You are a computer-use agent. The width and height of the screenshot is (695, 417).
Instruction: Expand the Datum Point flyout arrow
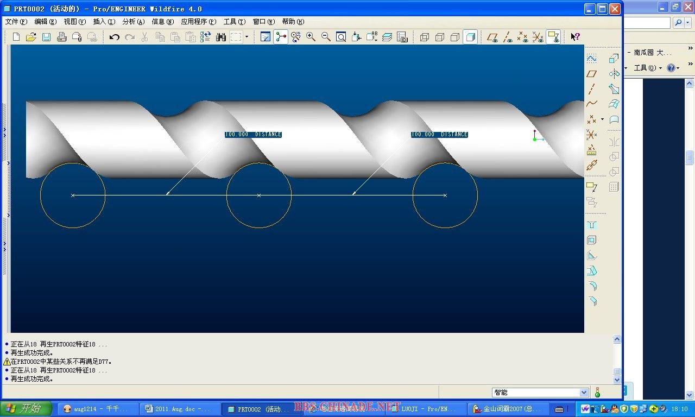[x=602, y=119]
